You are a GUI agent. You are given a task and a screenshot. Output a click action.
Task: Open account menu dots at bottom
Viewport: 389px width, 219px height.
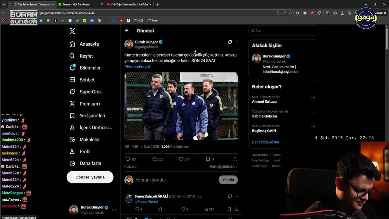[x=114, y=210]
